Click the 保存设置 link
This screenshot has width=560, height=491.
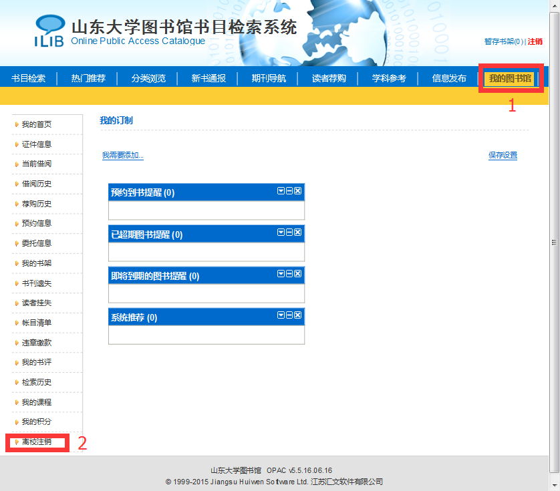[503, 156]
